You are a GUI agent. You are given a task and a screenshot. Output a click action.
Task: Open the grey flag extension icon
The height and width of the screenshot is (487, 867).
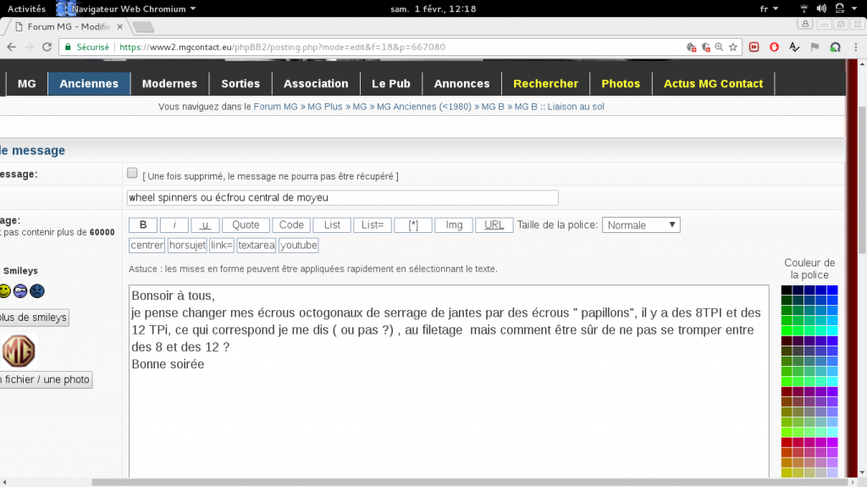click(x=815, y=47)
